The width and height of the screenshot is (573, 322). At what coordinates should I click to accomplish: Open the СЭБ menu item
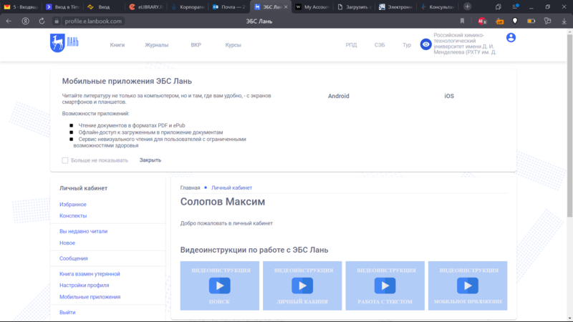pos(380,45)
